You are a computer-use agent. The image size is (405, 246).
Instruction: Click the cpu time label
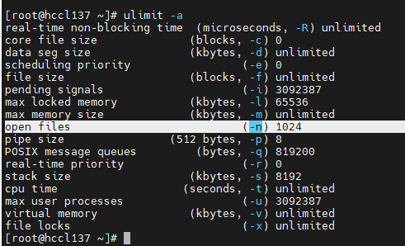[31, 189]
